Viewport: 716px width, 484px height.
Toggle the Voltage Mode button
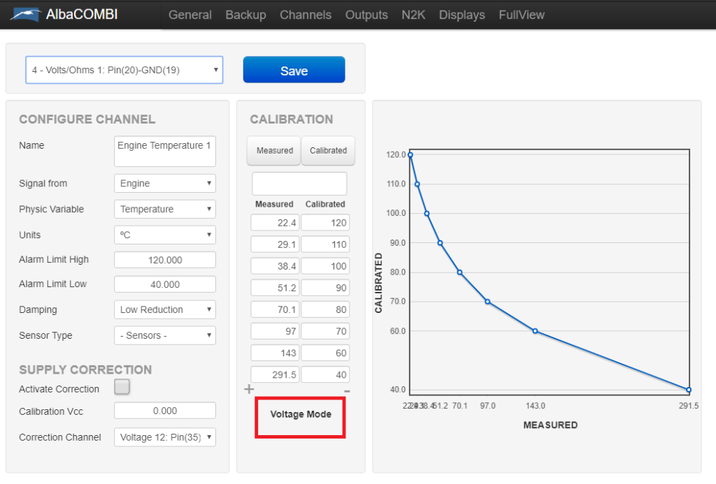coord(301,415)
